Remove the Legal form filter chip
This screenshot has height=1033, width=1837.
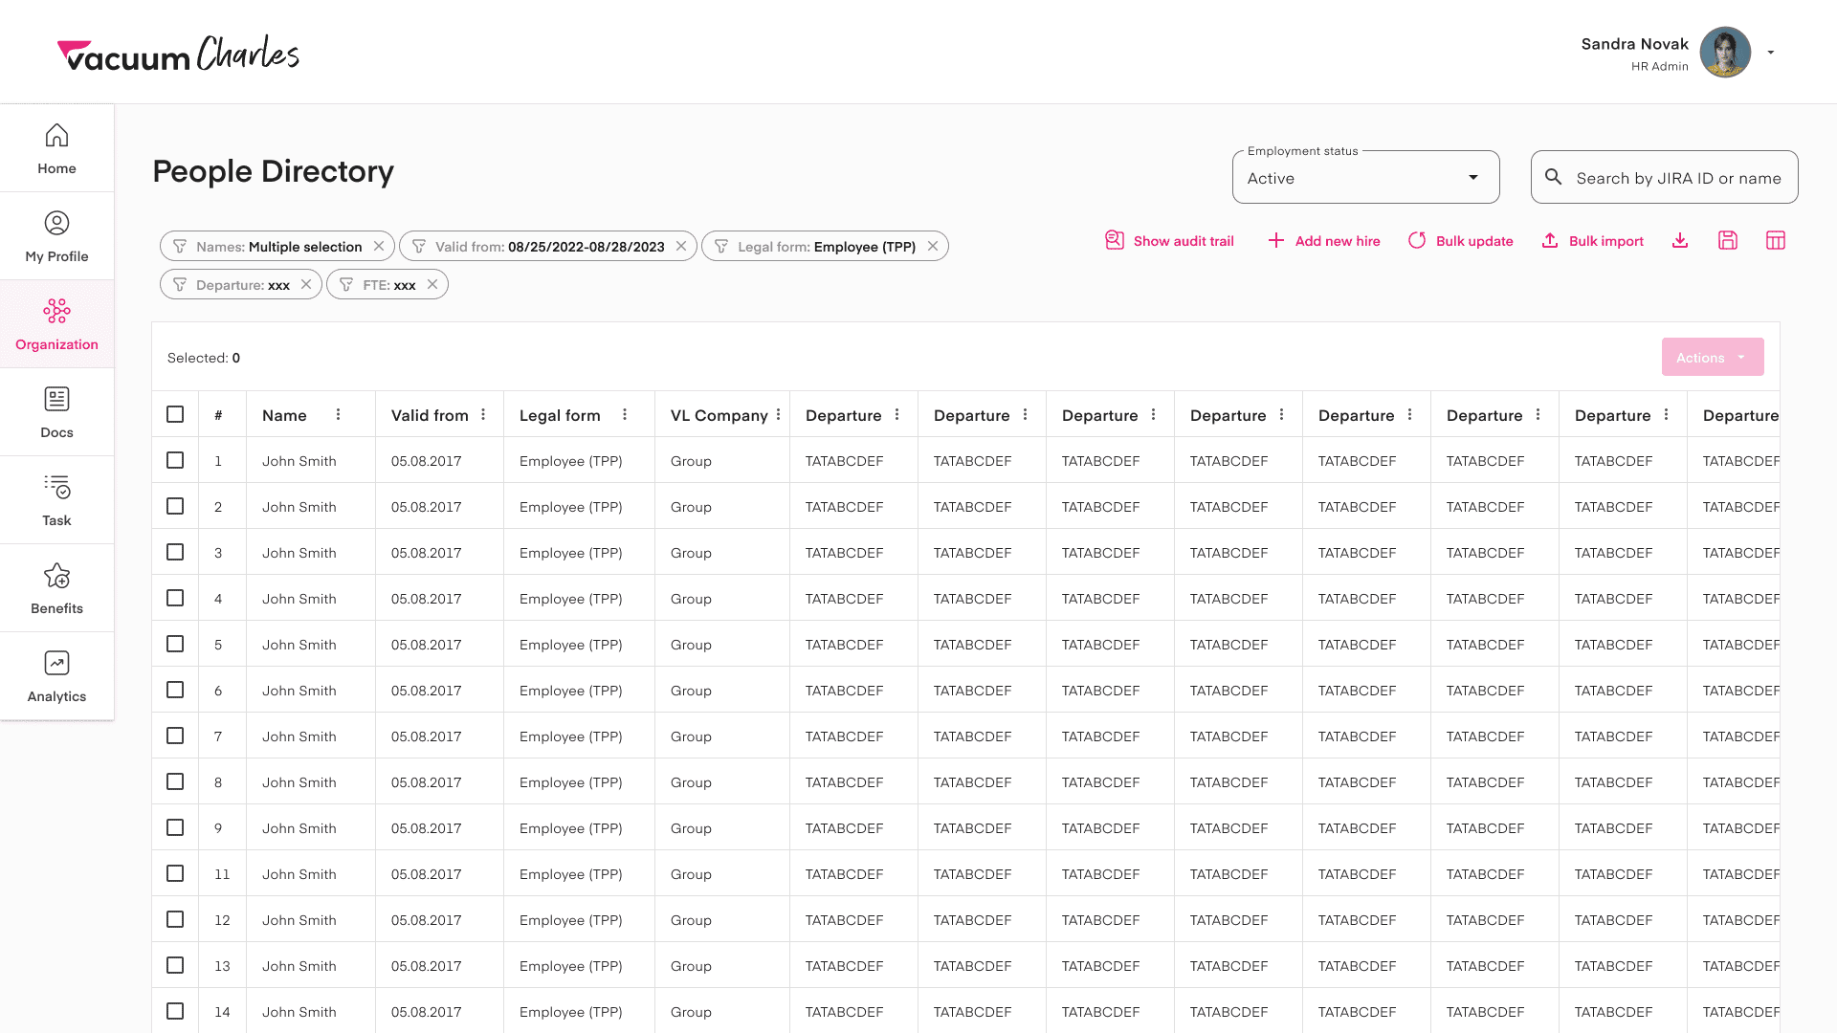tap(933, 246)
